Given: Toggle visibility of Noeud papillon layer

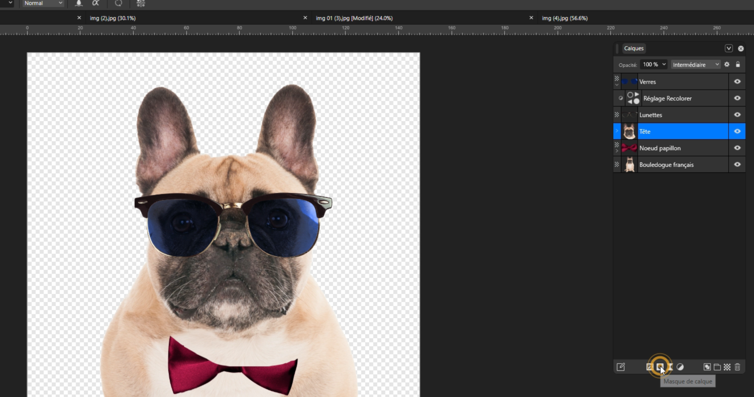Looking at the screenshot, I should (737, 148).
